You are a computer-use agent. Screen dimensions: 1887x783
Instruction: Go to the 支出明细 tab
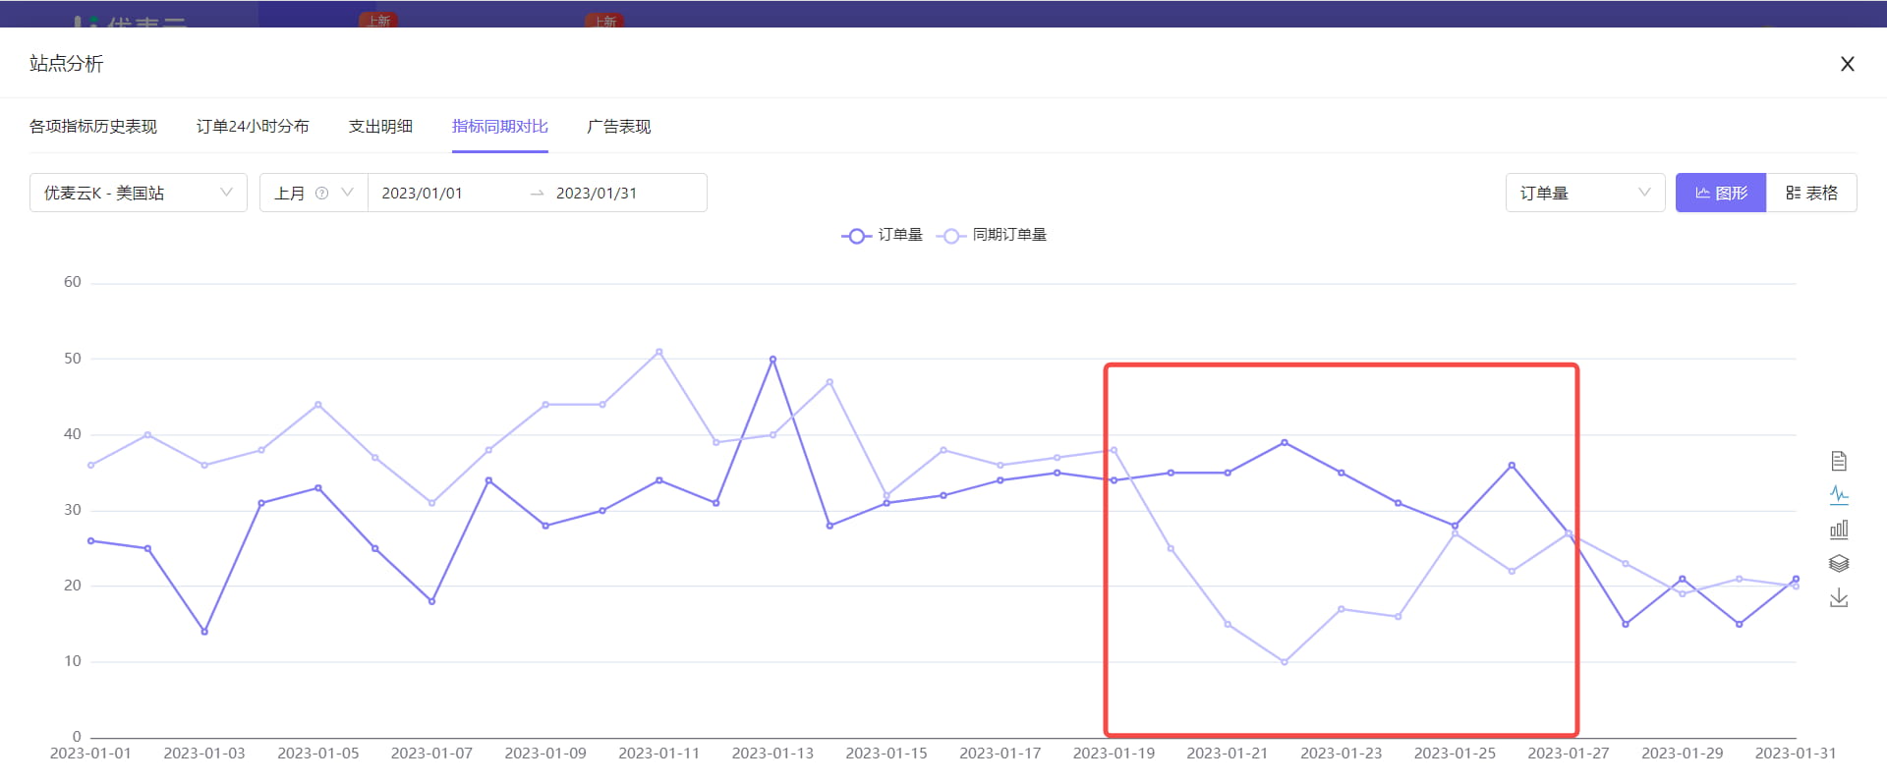pos(380,127)
